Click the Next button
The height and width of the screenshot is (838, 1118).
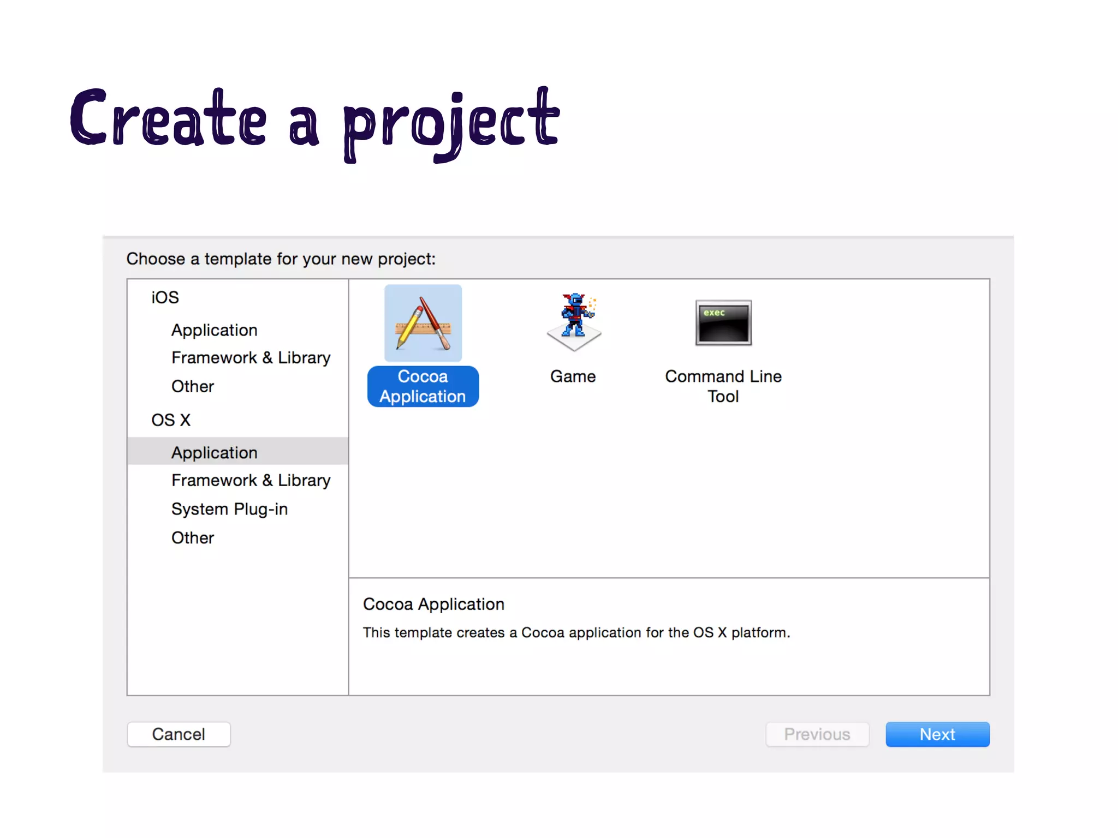[937, 734]
